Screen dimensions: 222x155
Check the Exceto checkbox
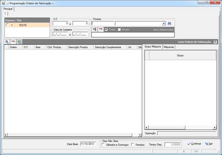(119, 29)
